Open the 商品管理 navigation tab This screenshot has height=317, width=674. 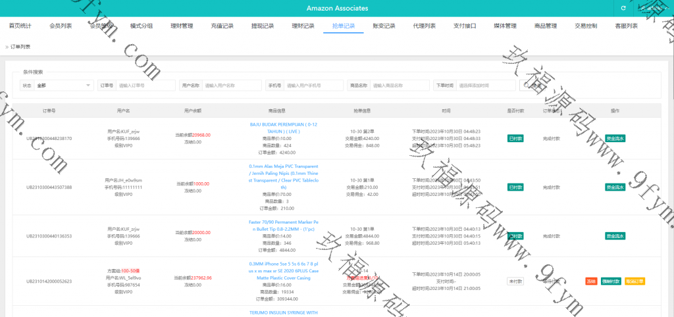(x=545, y=26)
